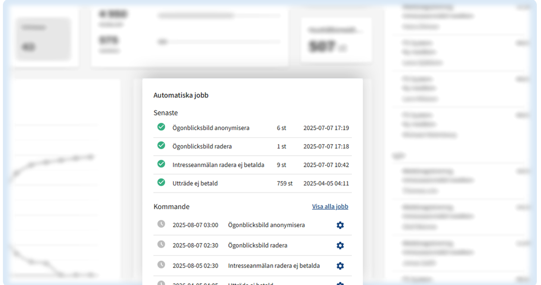541x285 pixels.
Task: Click the Senaste section heading
Action: tap(166, 113)
